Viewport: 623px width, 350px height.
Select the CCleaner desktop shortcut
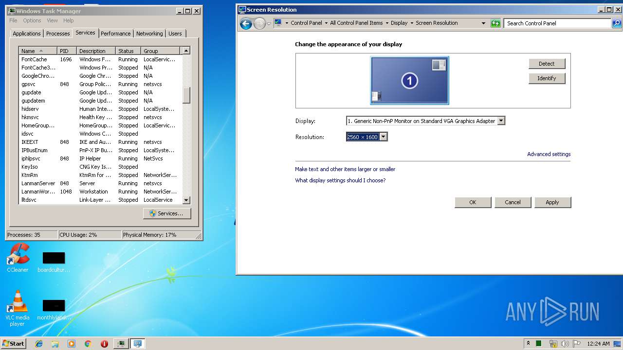(18, 258)
